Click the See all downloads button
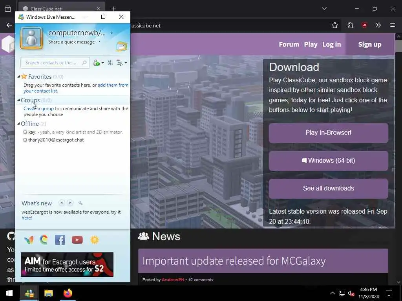 coord(329,189)
